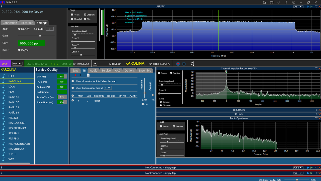Mute audio with the speaker icon
Viewport: 321px width, 181px height.
[192, 64]
